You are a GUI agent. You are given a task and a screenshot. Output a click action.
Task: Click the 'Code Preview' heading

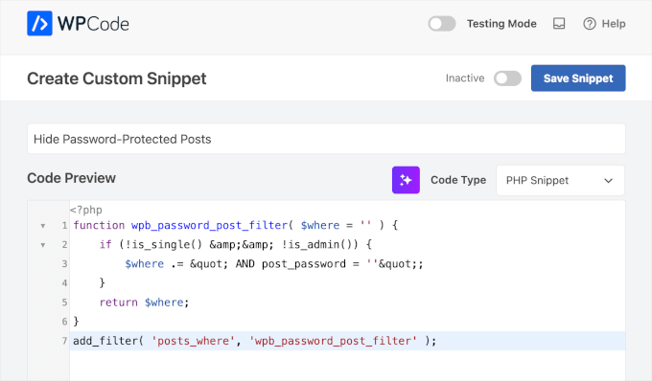point(72,178)
